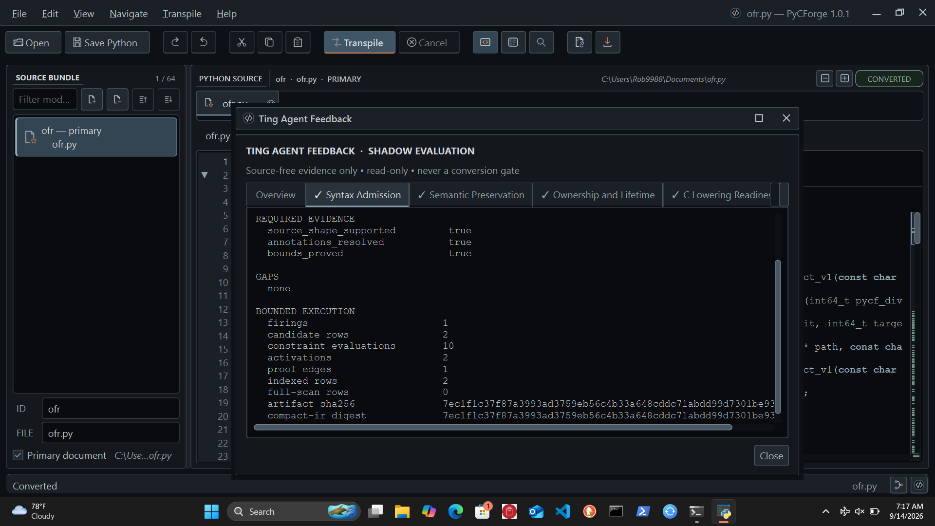Click the redo arrow toolbar icon
The image size is (935, 526).
coord(175,42)
